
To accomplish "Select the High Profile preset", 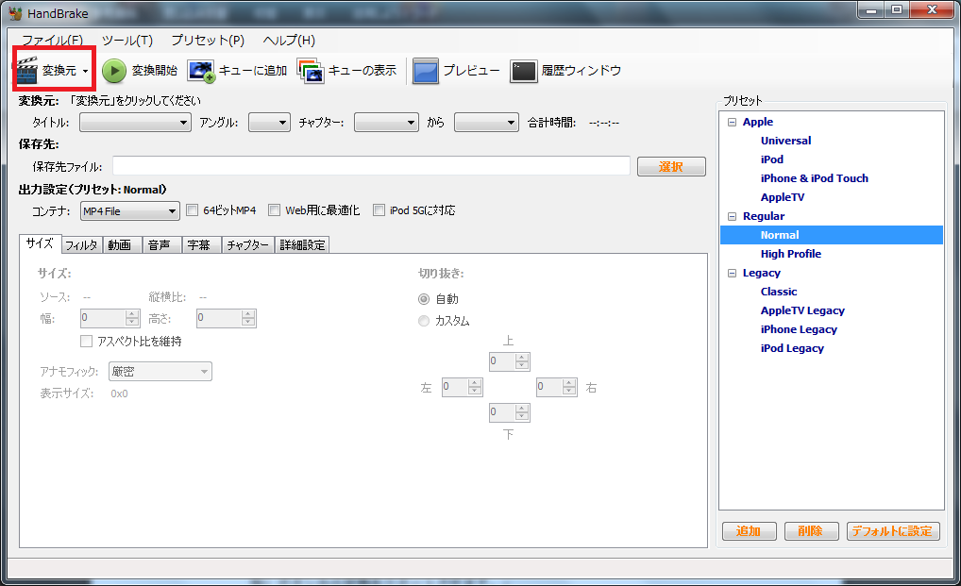I will tap(791, 254).
